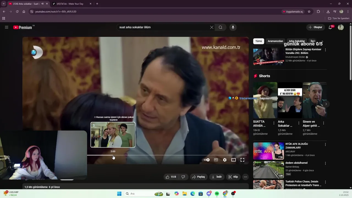Select the Aramanızdan filter chip
The width and height of the screenshot is (352, 198).
[x=275, y=41]
